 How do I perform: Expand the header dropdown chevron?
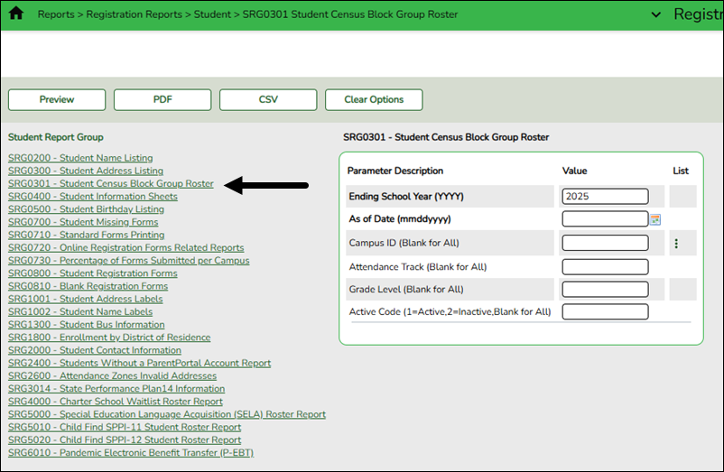[x=655, y=14]
